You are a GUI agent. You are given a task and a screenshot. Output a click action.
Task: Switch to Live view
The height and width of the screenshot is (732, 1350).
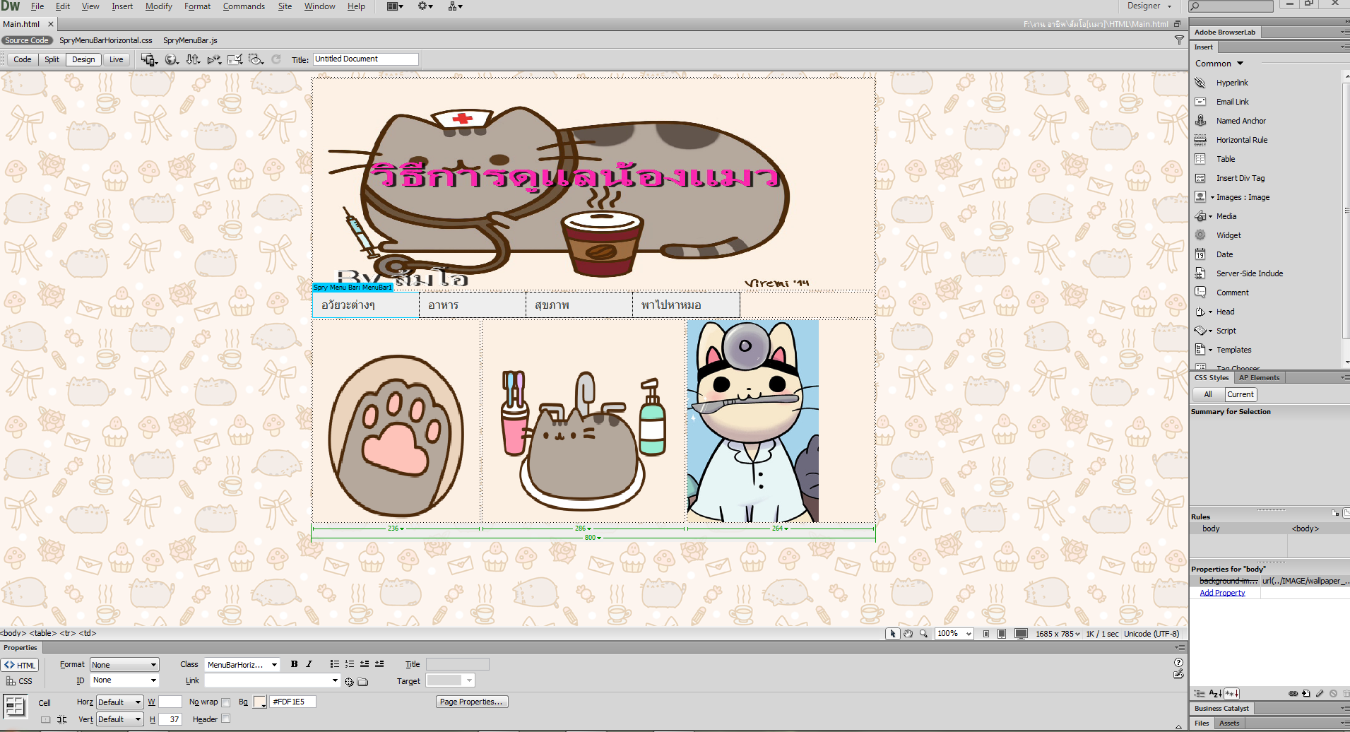pyautogui.click(x=116, y=59)
